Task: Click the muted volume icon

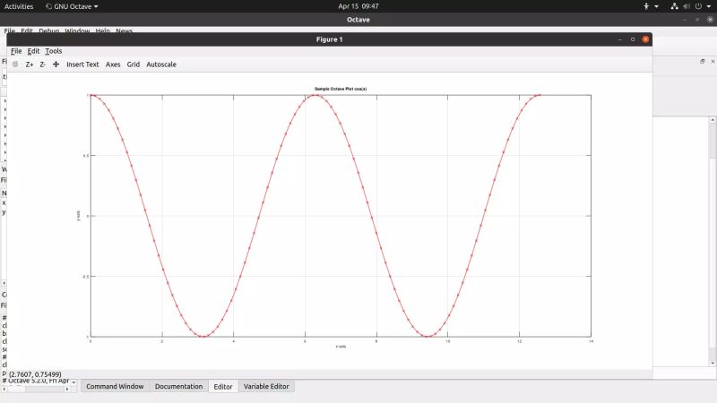Action: [x=687, y=6]
